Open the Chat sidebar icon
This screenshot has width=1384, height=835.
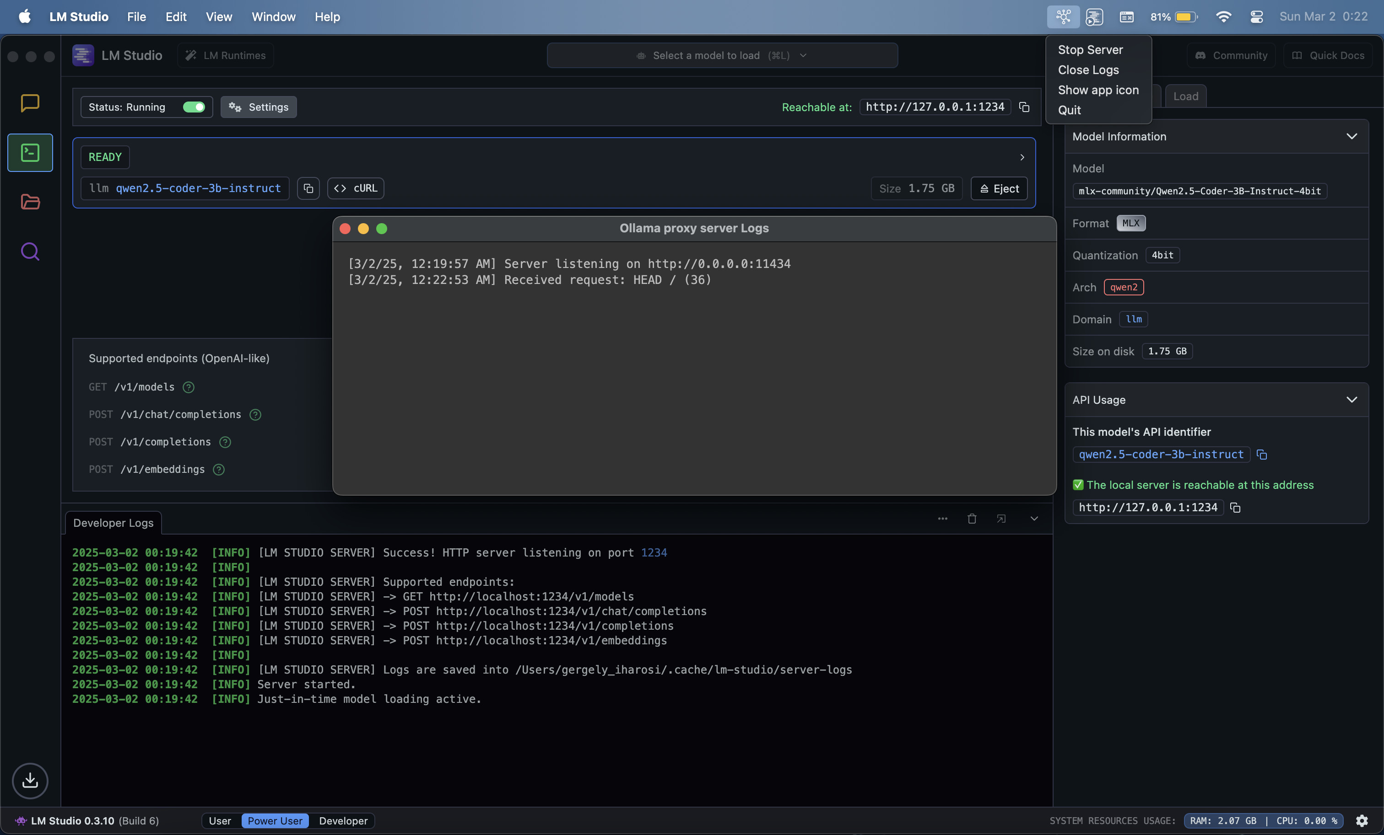pyautogui.click(x=30, y=103)
